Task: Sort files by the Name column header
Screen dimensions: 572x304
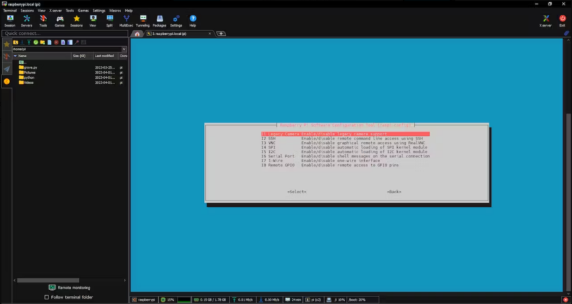Action: pos(40,56)
